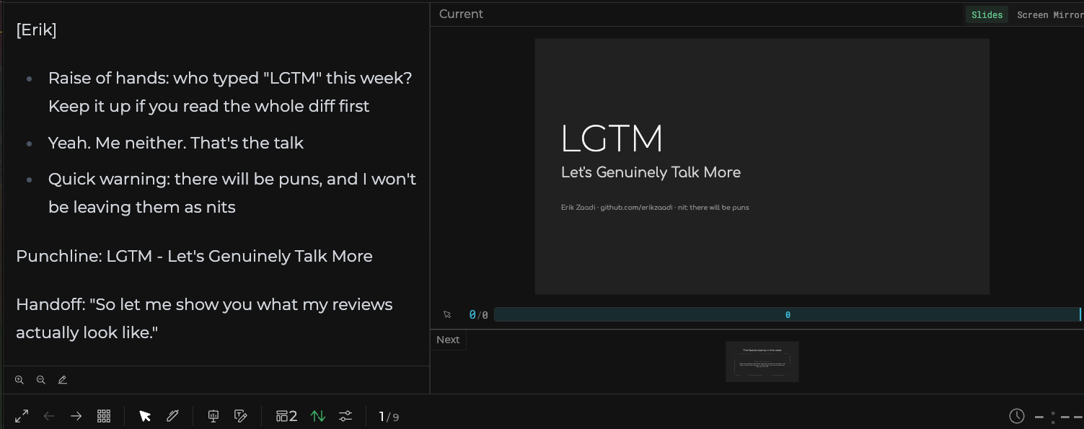
Task: Click the "Raise of hands" bullet note
Action: [x=230, y=92]
